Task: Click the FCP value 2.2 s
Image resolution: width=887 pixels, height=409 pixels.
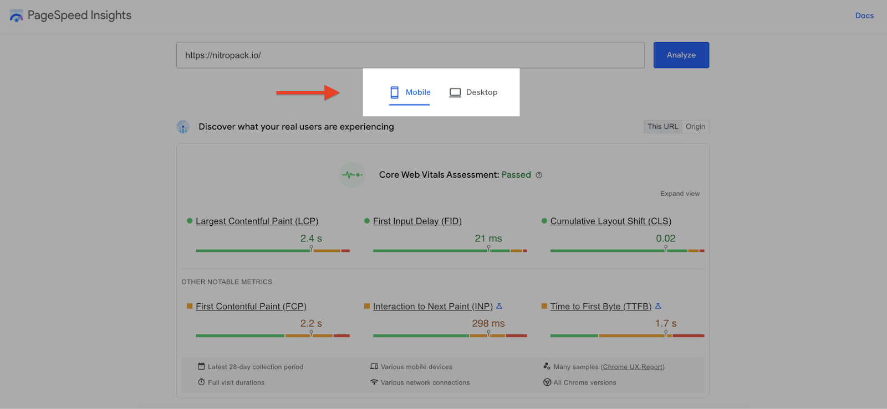Action: [311, 323]
